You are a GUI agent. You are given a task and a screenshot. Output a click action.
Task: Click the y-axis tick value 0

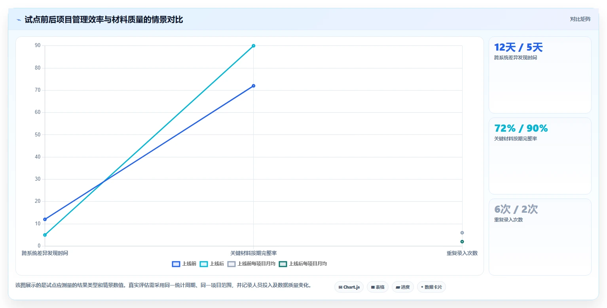tap(39, 246)
